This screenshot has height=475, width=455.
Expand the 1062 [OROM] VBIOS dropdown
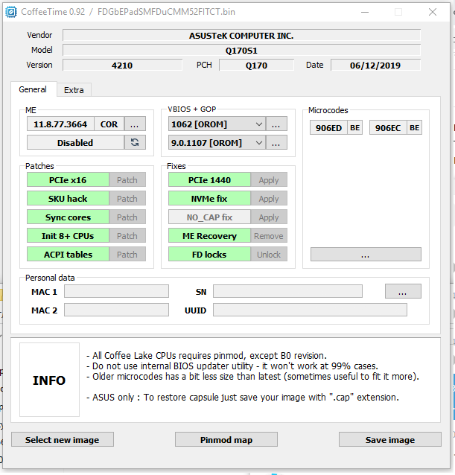pyautogui.click(x=217, y=124)
